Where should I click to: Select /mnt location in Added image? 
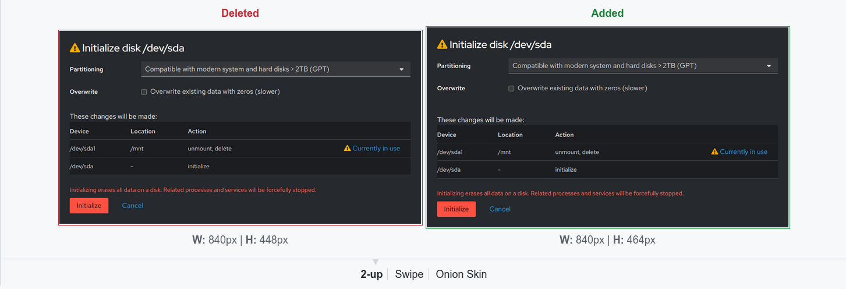(x=504, y=152)
